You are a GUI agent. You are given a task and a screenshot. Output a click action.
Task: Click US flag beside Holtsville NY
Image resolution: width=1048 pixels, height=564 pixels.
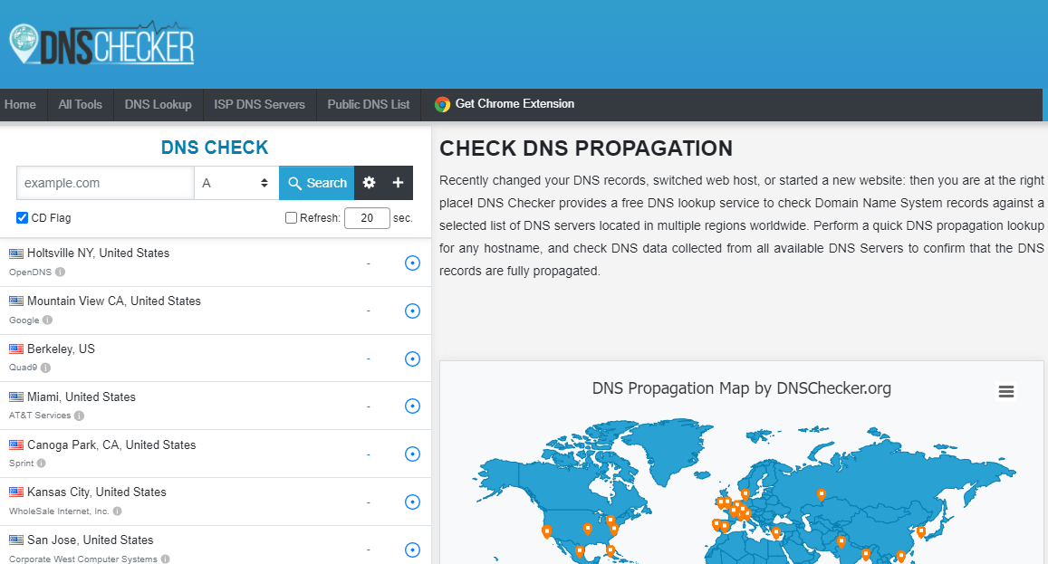click(16, 253)
